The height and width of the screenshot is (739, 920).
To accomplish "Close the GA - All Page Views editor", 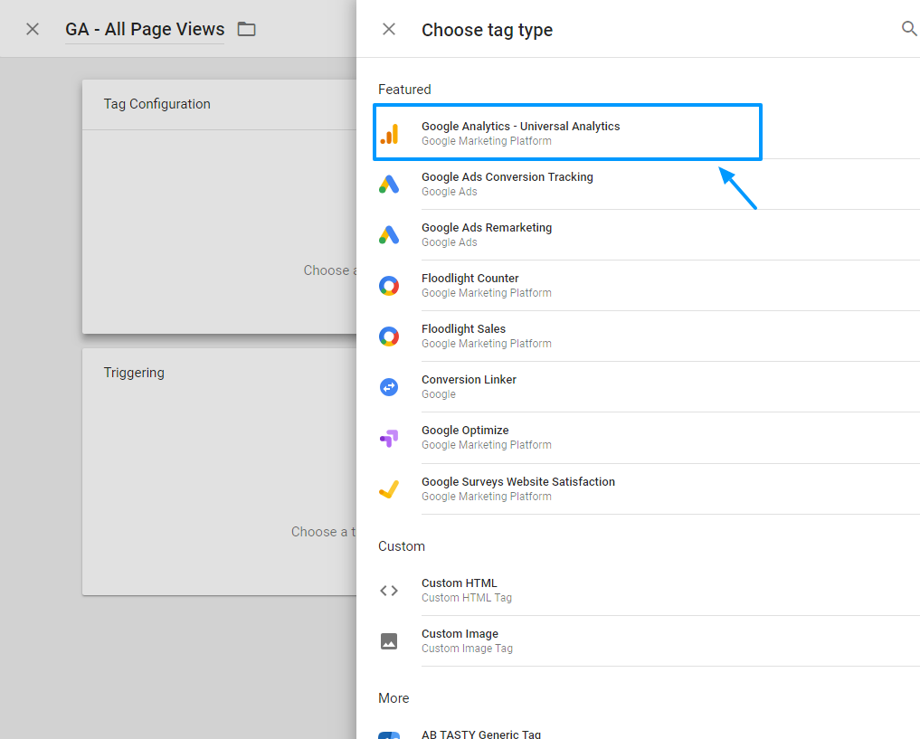I will pos(33,29).
